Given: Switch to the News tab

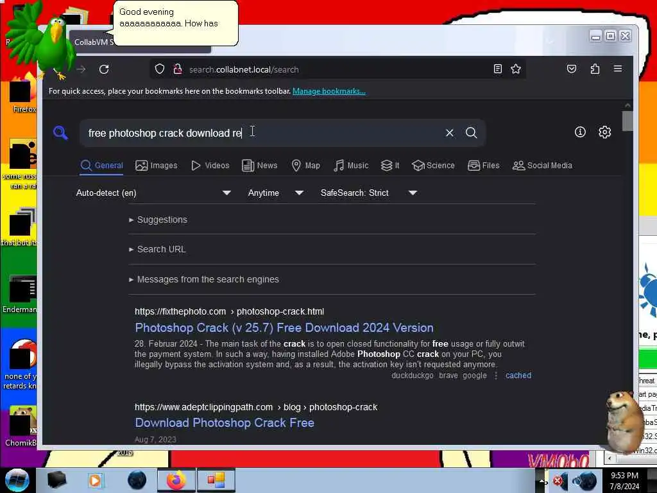Looking at the screenshot, I should (x=260, y=166).
